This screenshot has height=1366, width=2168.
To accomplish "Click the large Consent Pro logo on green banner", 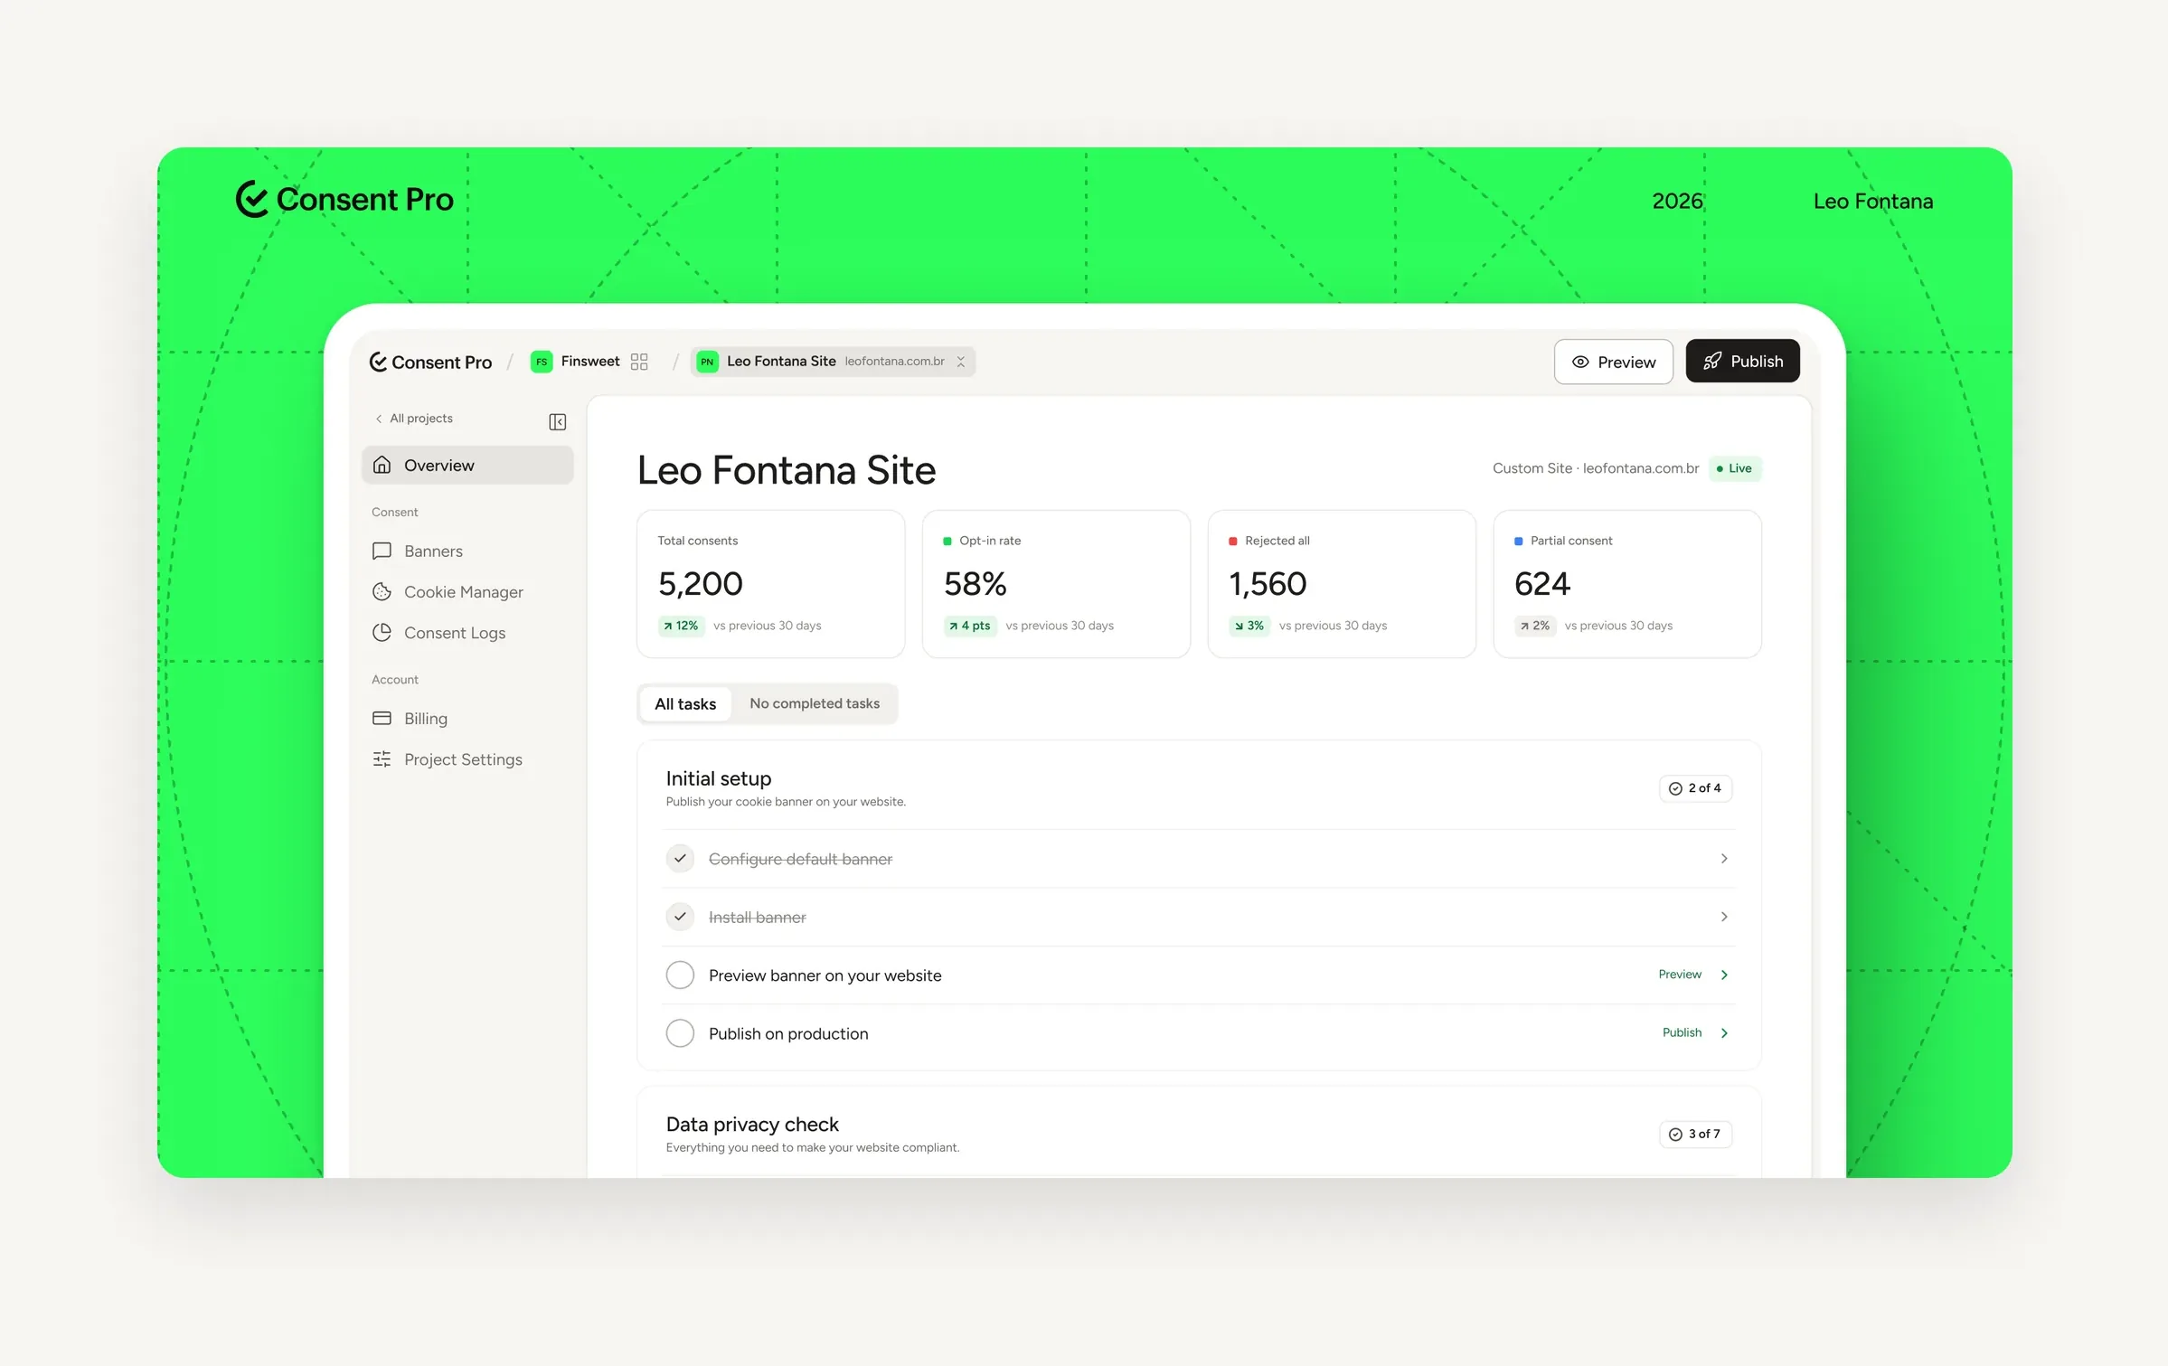I will click(344, 199).
